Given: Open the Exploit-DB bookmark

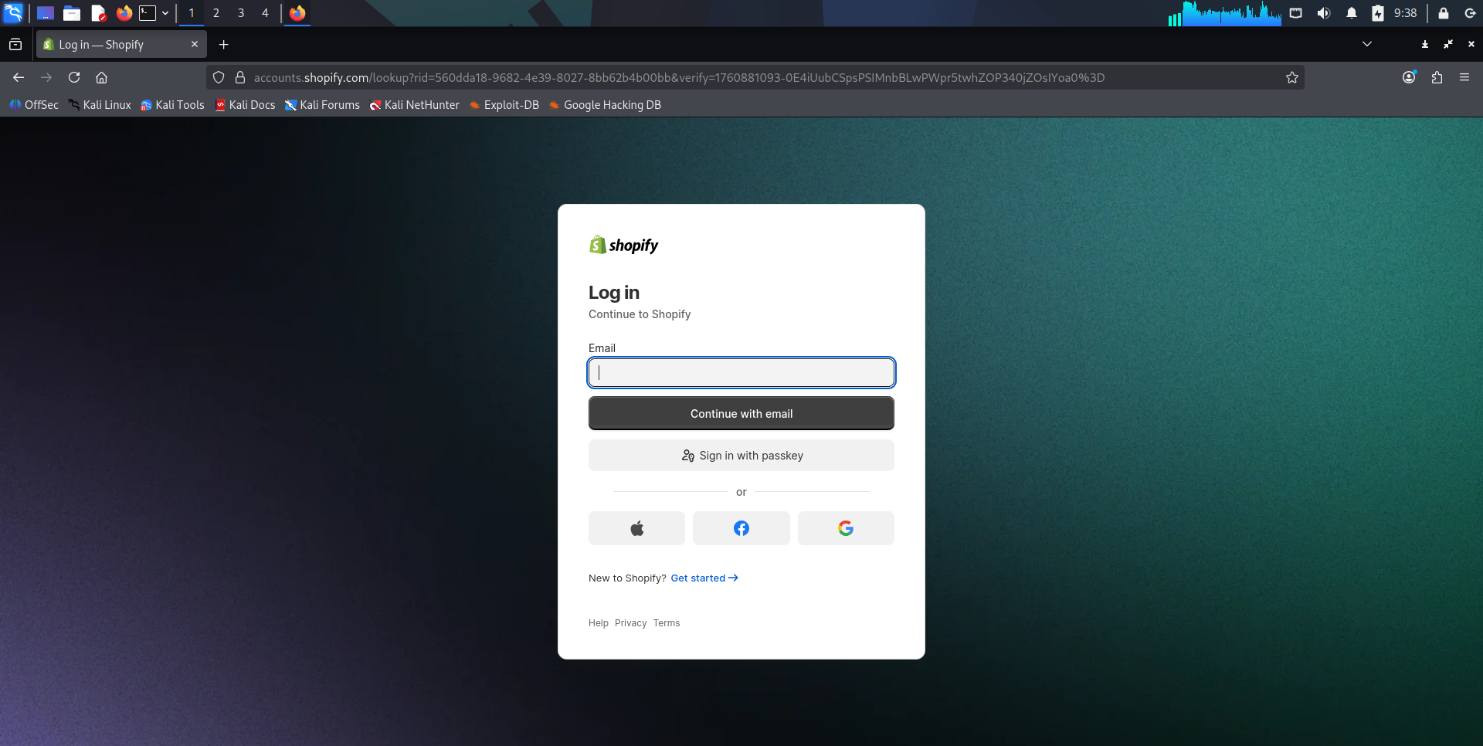Looking at the screenshot, I should [x=504, y=105].
